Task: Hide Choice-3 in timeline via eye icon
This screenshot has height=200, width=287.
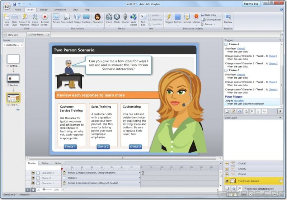Action: (33, 178)
